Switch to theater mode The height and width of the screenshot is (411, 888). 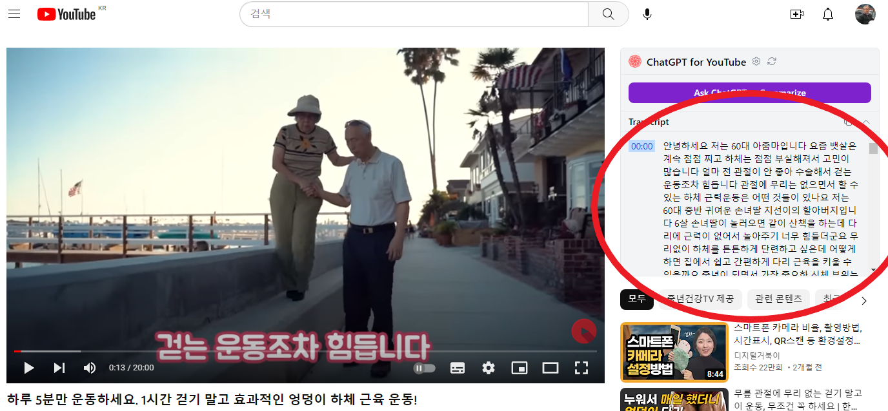[x=550, y=367]
